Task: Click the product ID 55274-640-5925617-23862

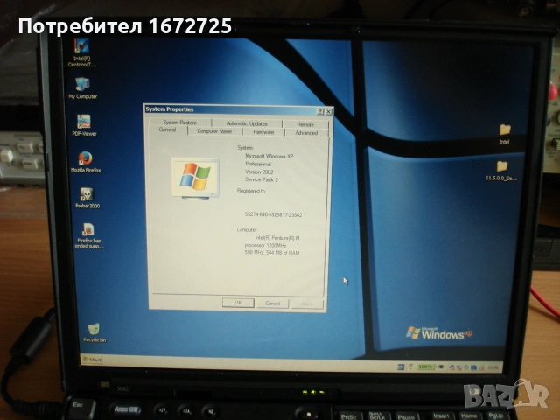Action: [273, 214]
